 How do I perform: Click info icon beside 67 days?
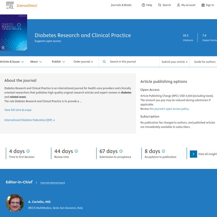pos(121,151)
